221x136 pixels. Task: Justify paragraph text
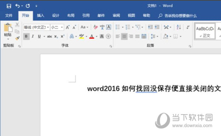tap(137, 36)
